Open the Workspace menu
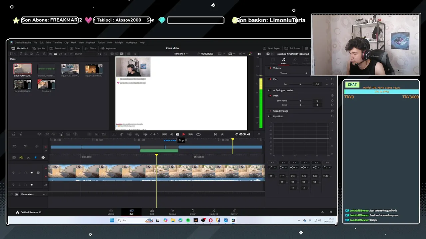 [131, 42]
